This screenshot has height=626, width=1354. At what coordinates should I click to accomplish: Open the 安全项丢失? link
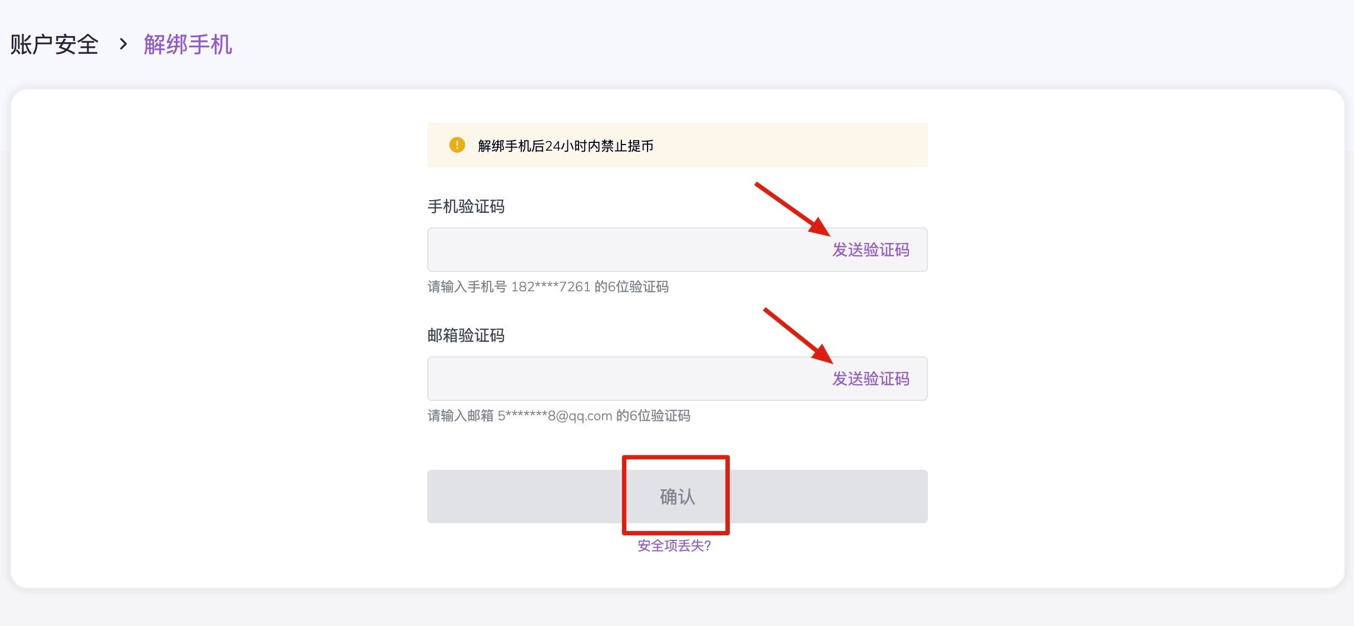tap(674, 546)
